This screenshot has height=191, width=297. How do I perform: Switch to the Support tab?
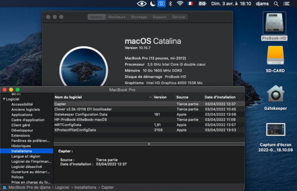[x=160, y=17]
